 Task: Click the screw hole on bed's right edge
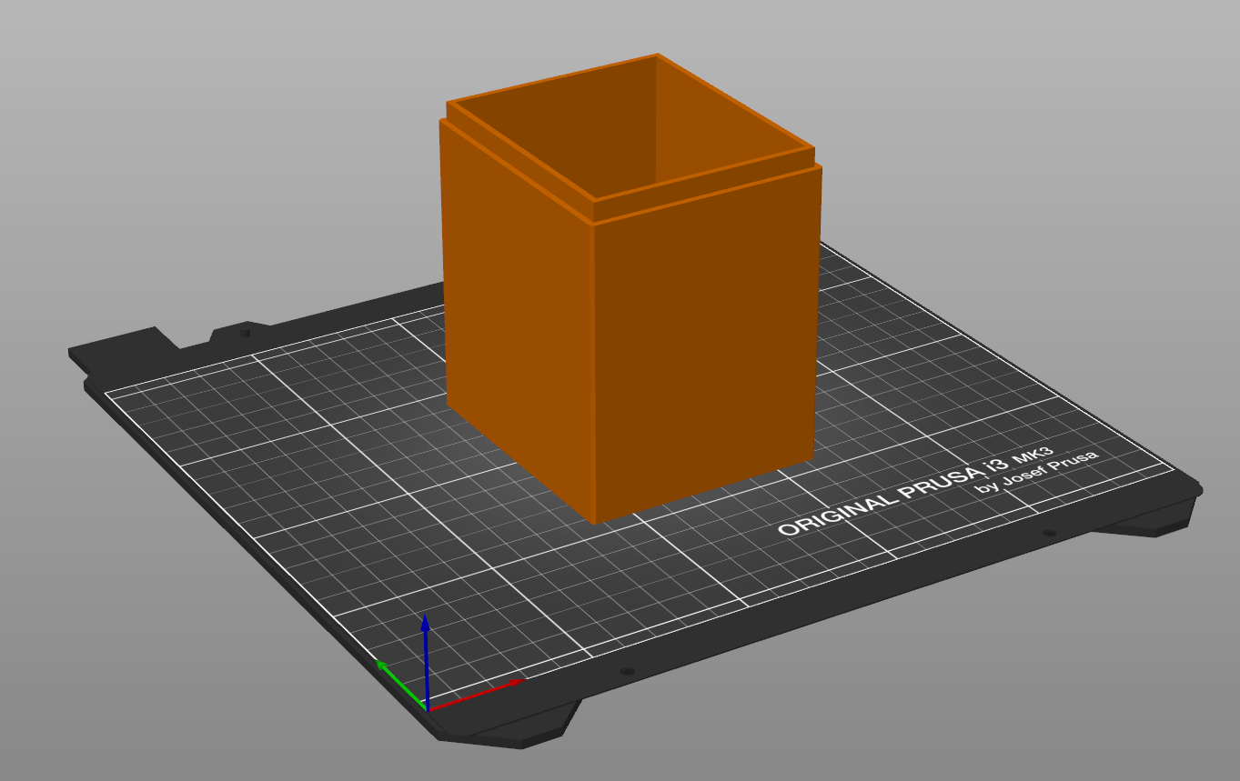point(1049,533)
